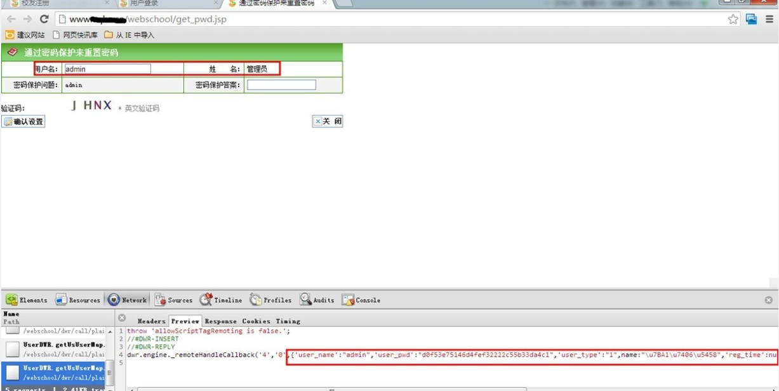
Task: Open the Profiles panel in DevTools
Action: tap(270, 300)
